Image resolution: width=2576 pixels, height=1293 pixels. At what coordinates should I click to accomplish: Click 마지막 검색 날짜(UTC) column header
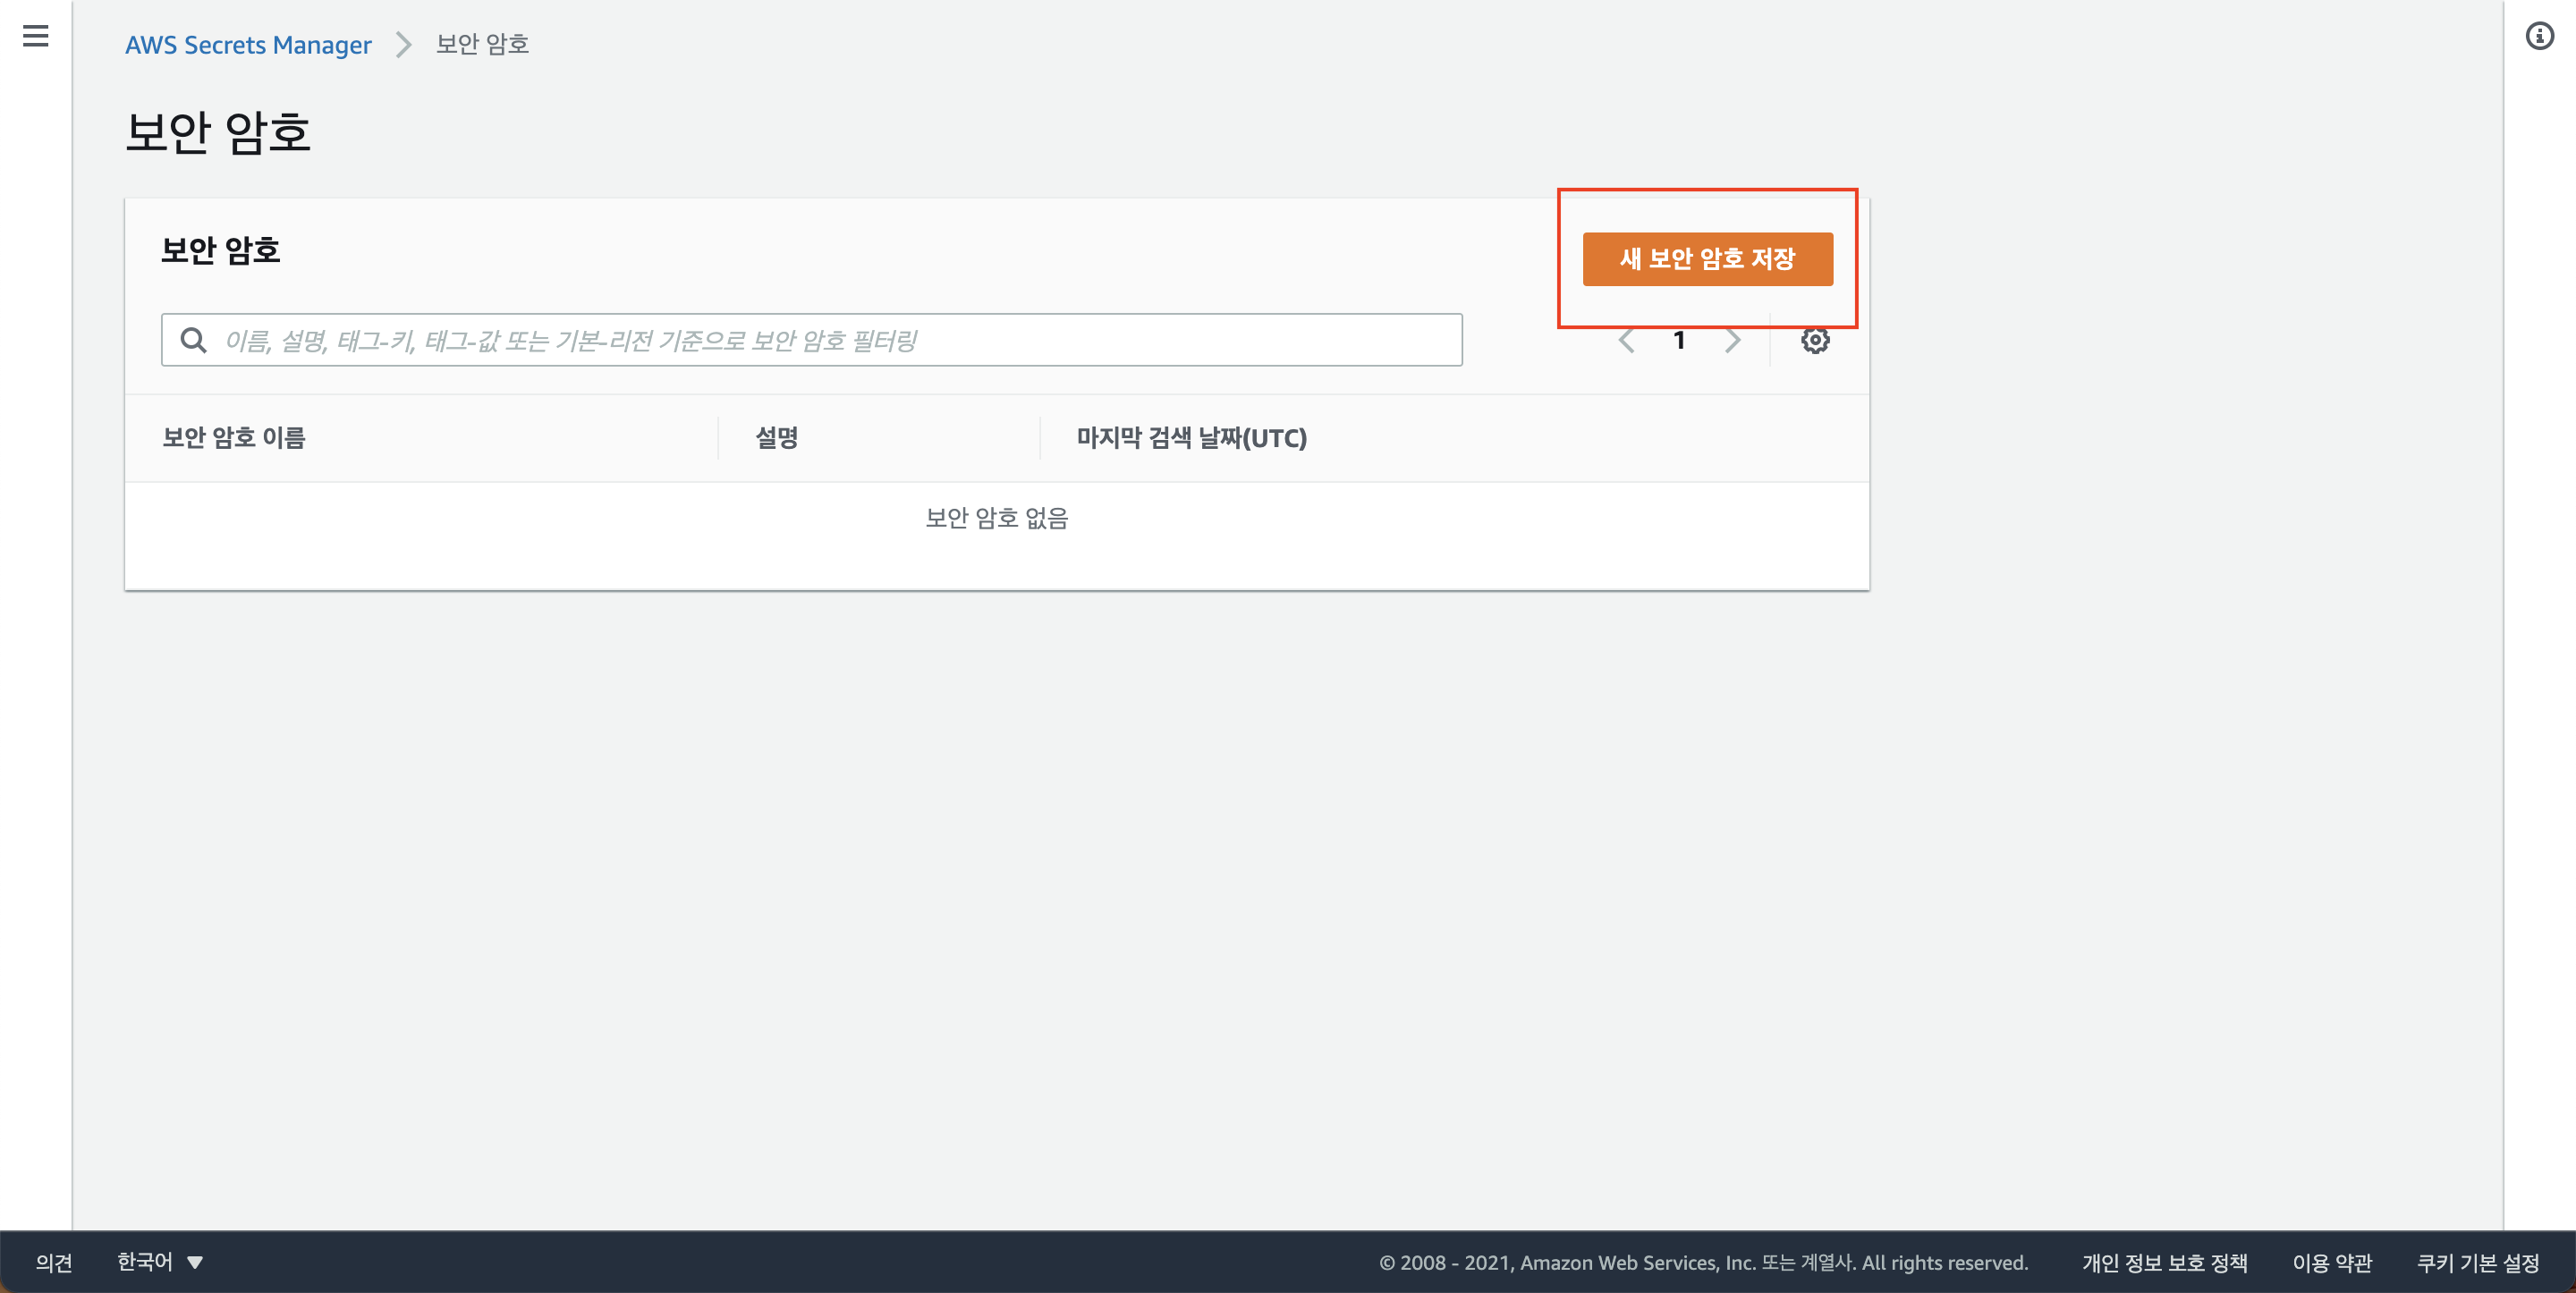1191,438
